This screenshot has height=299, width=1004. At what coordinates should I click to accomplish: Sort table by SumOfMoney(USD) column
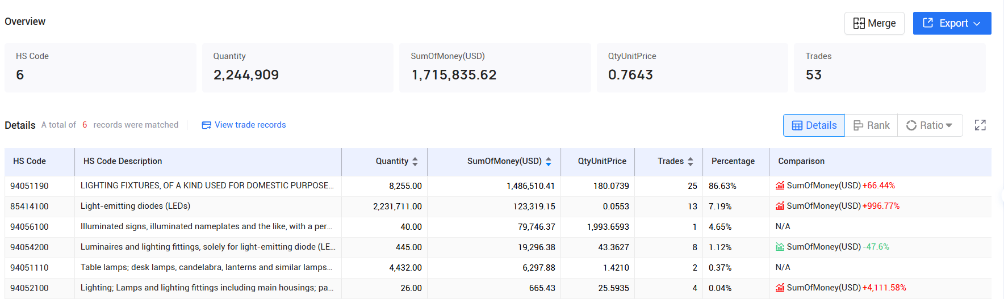[x=549, y=162]
